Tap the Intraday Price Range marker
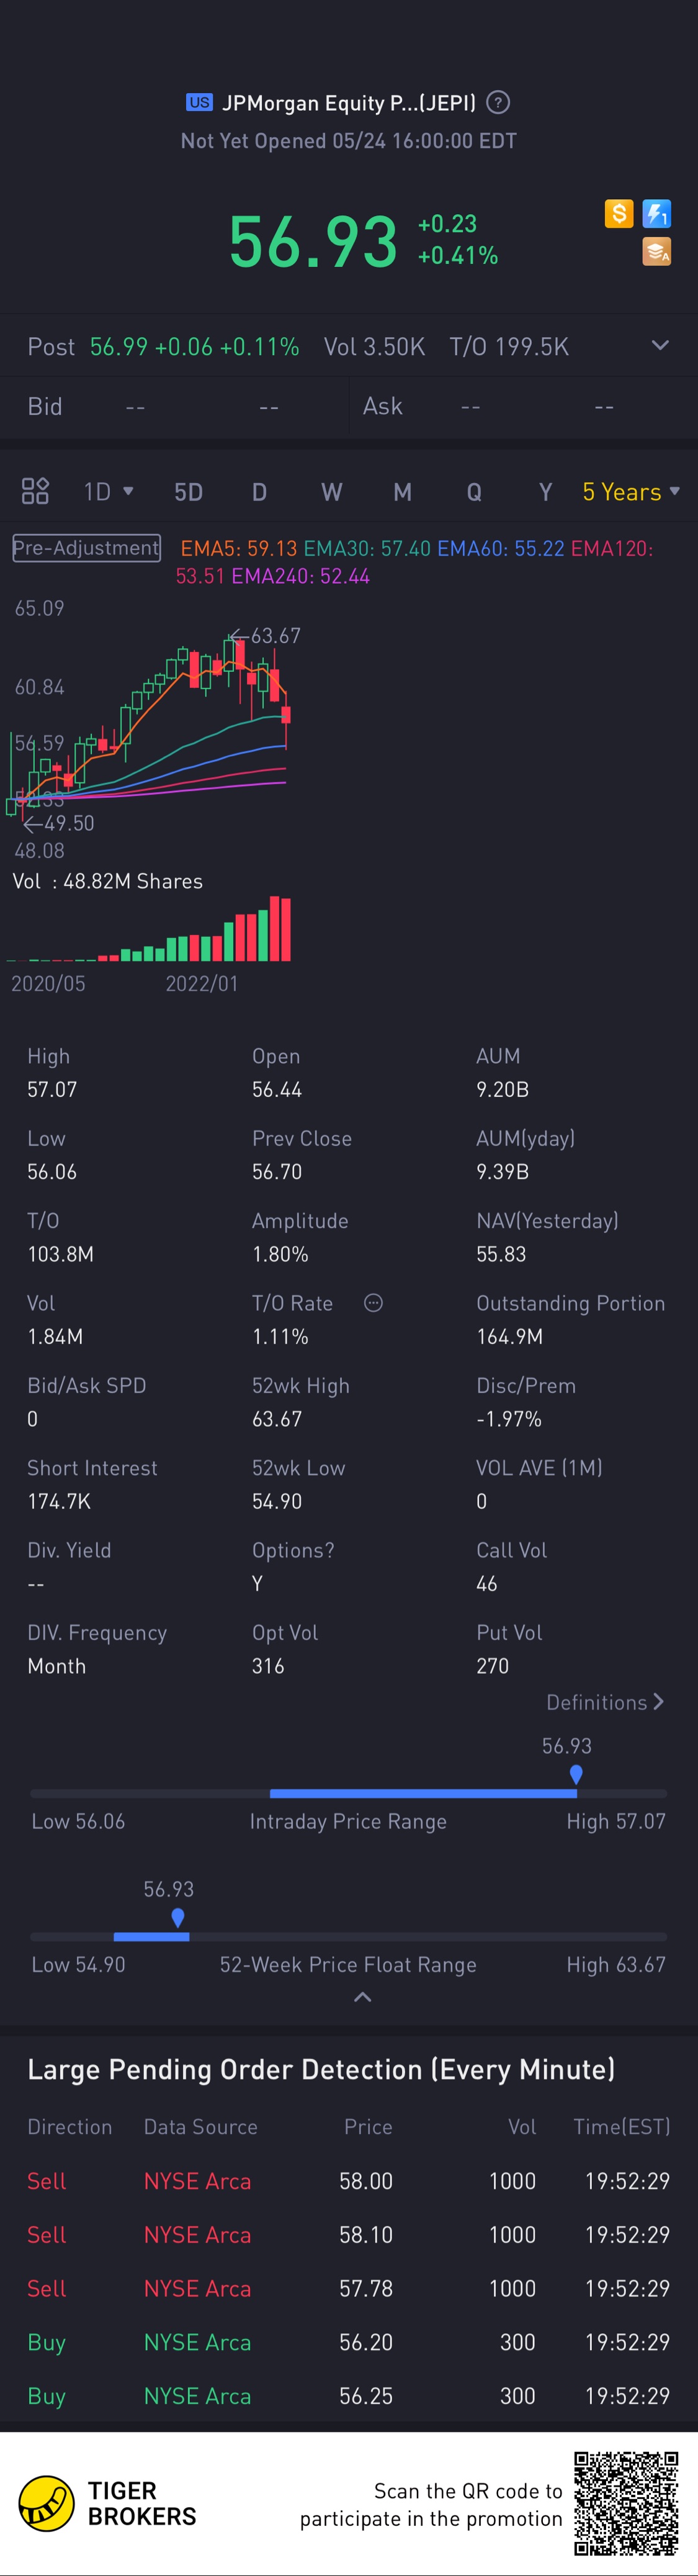Image resolution: width=698 pixels, height=2576 pixels. tap(576, 1775)
